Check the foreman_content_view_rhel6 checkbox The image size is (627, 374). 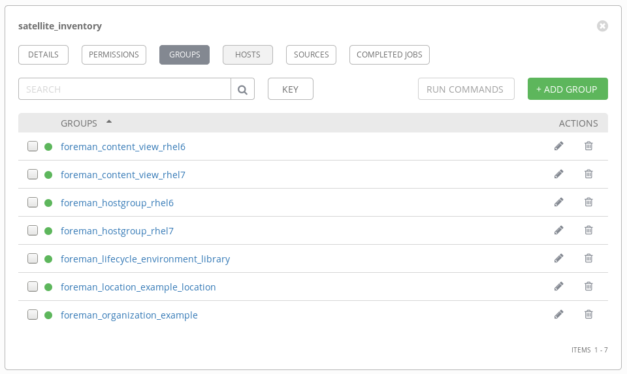coord(33,146)
